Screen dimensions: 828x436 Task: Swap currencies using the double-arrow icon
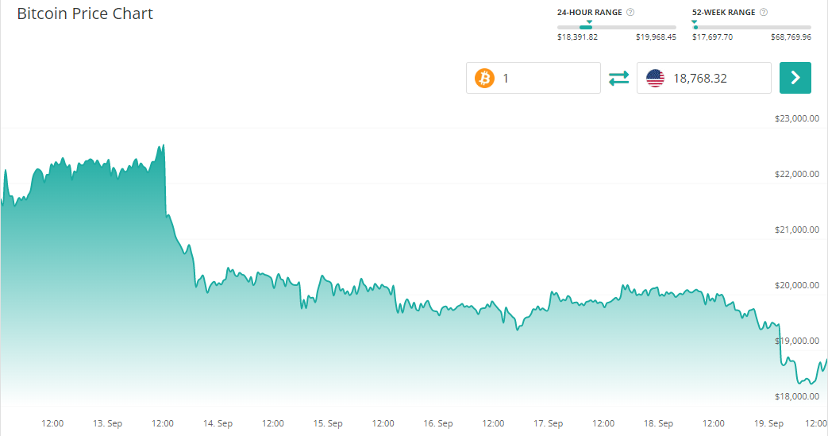point(618,78)
